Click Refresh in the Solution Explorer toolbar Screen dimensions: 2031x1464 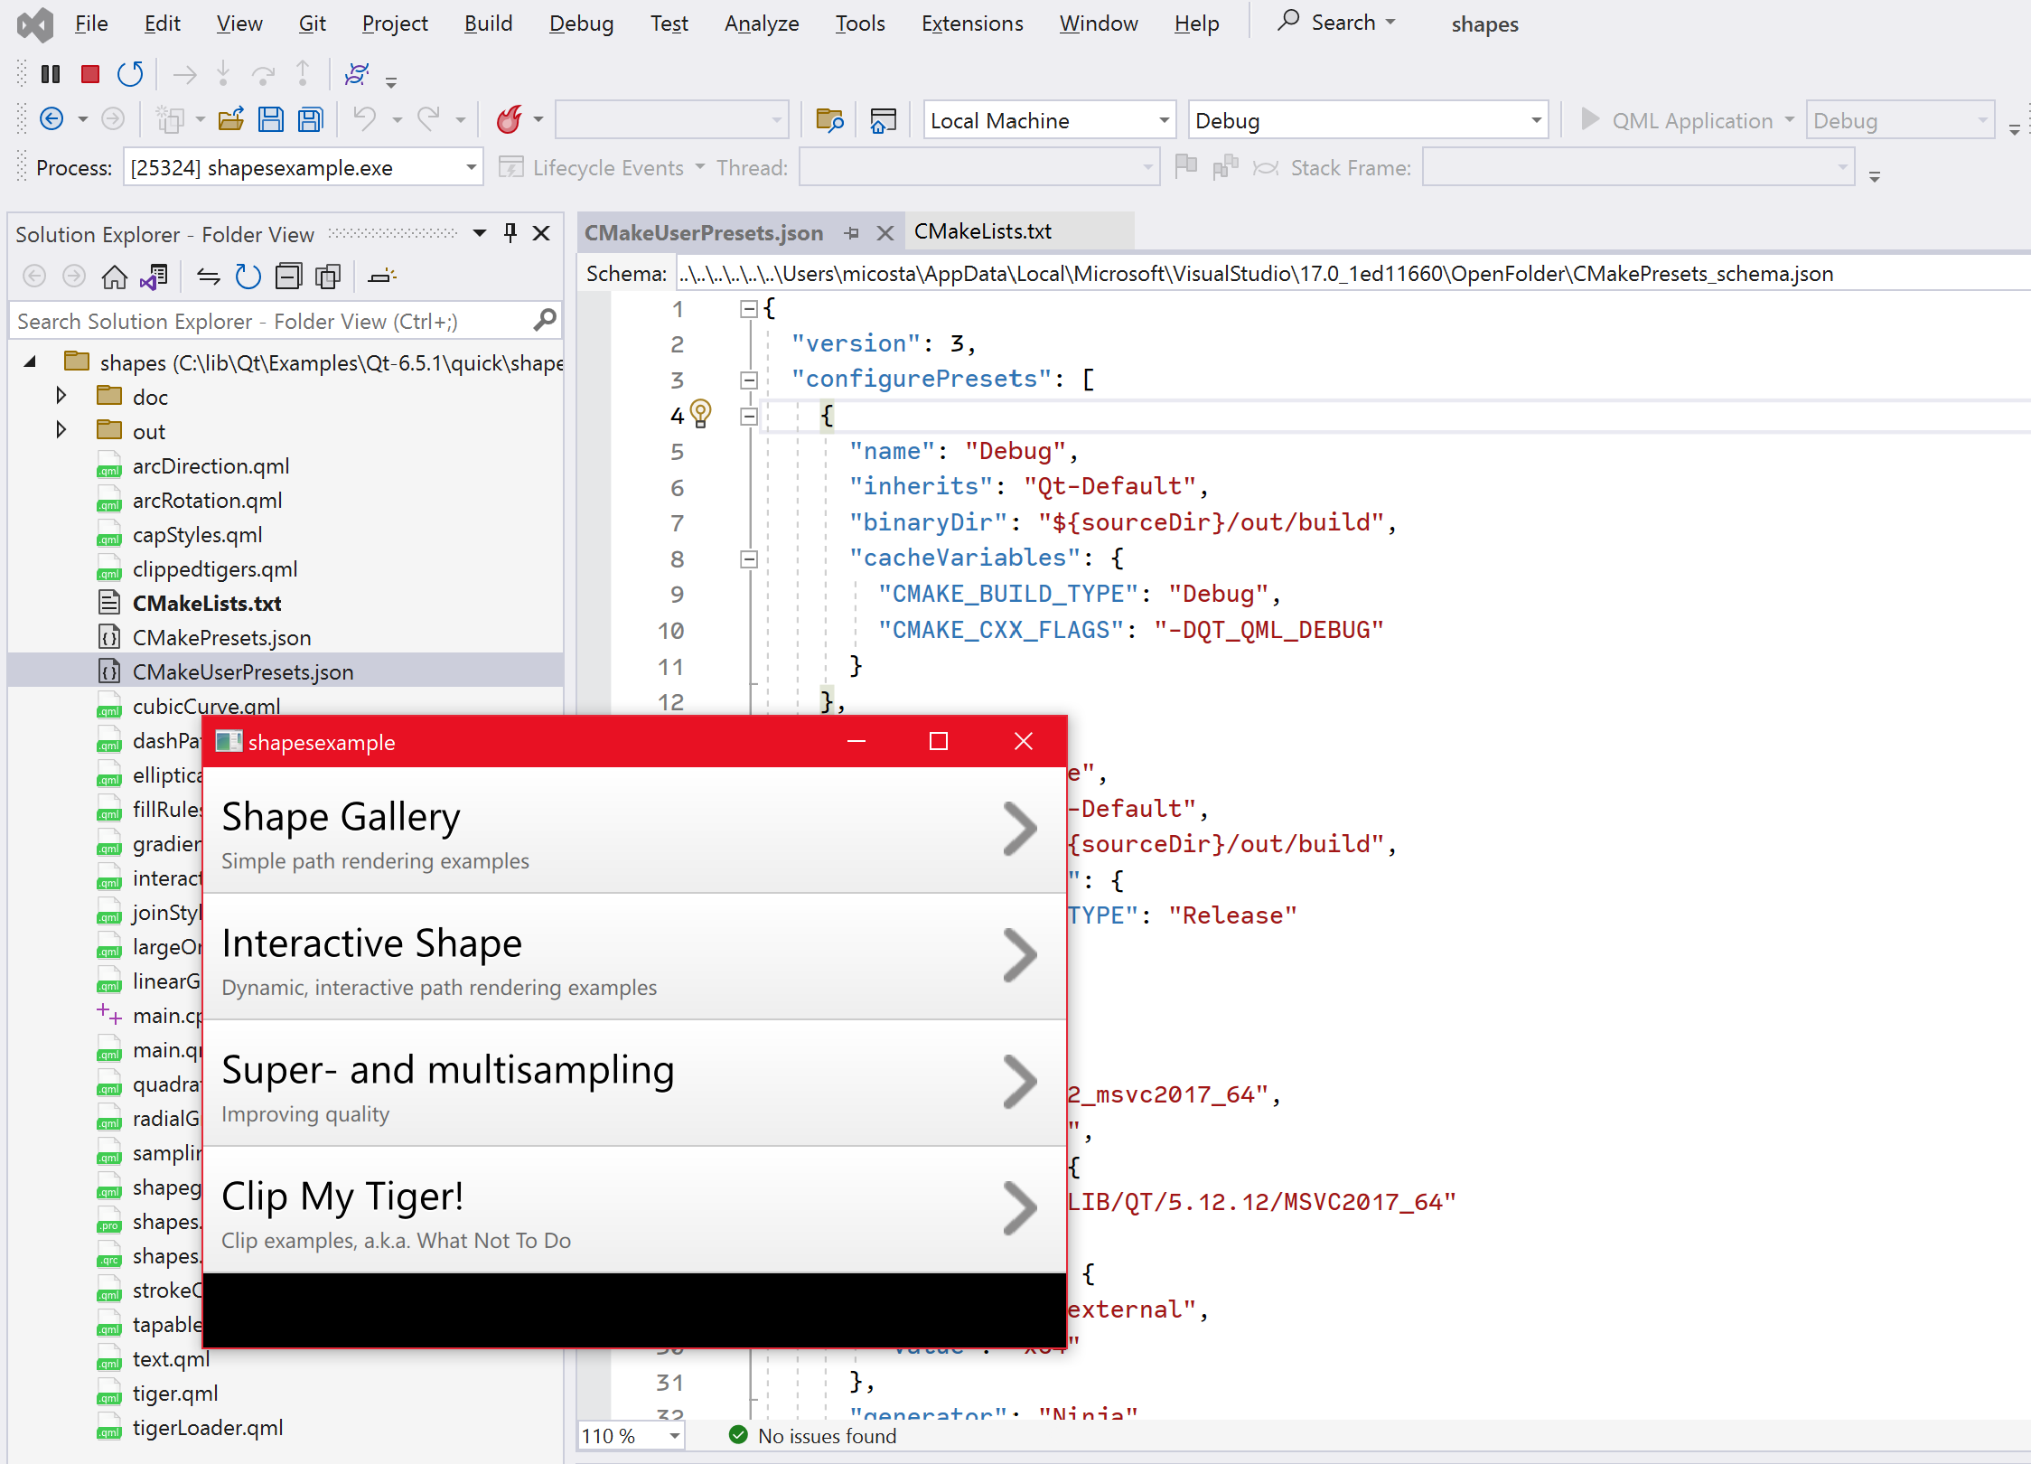(x=248, y=277)
